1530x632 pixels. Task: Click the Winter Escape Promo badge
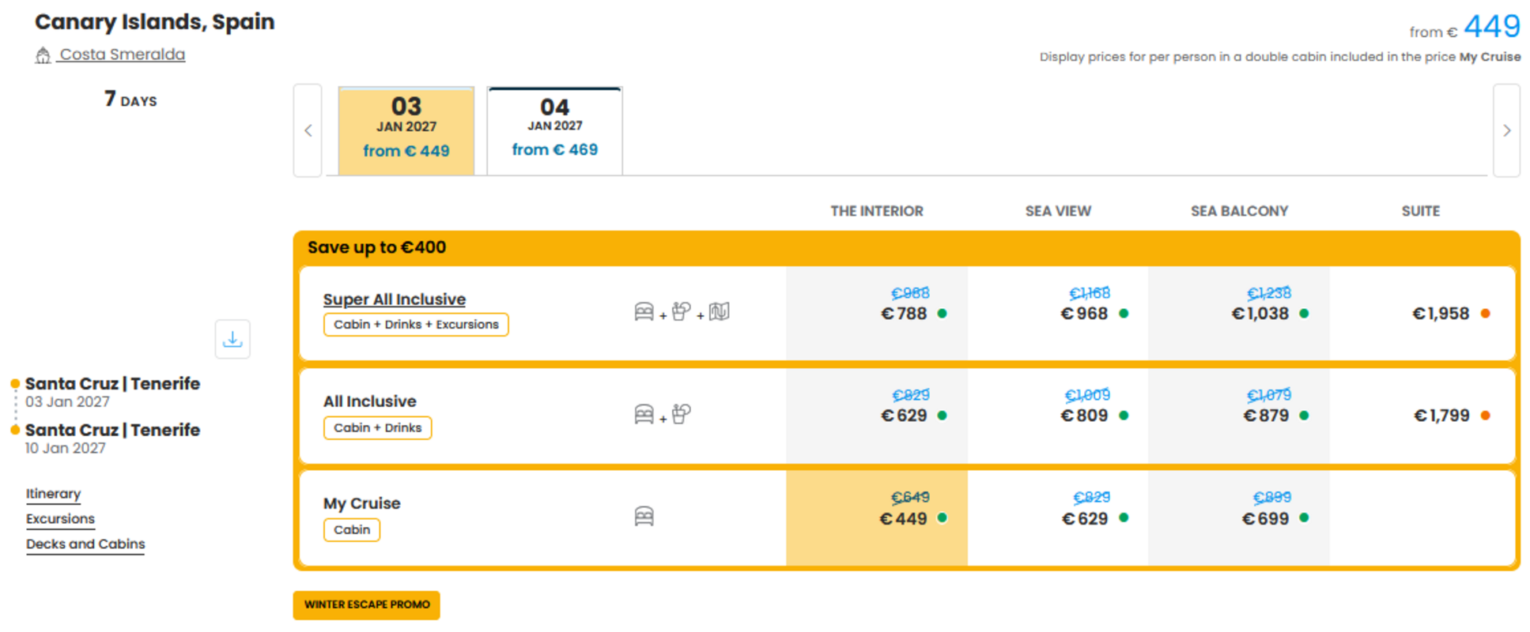point(367,605)
